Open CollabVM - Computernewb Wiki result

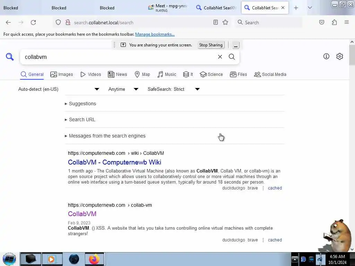114,162
